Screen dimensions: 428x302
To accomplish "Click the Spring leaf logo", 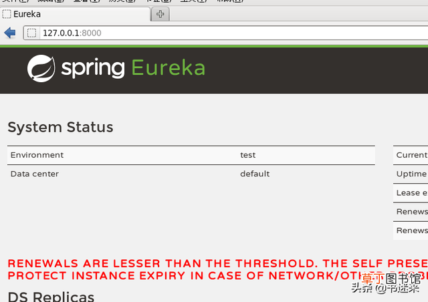I will [x=41, y=68].
